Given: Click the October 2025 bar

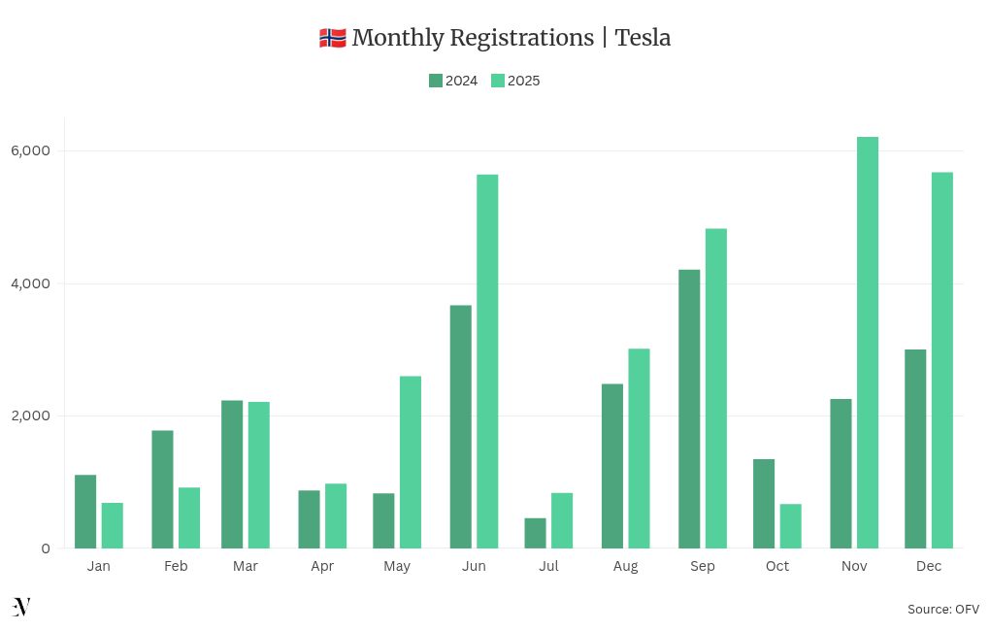Looking at the screenshot, I should click(x=791, y=526).
